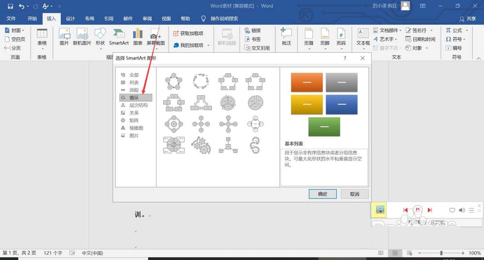The width and height of the screenshot is (484, 260).
Task: Select the Cycle Matrix layout thumbnail
Action: (174, 145)
